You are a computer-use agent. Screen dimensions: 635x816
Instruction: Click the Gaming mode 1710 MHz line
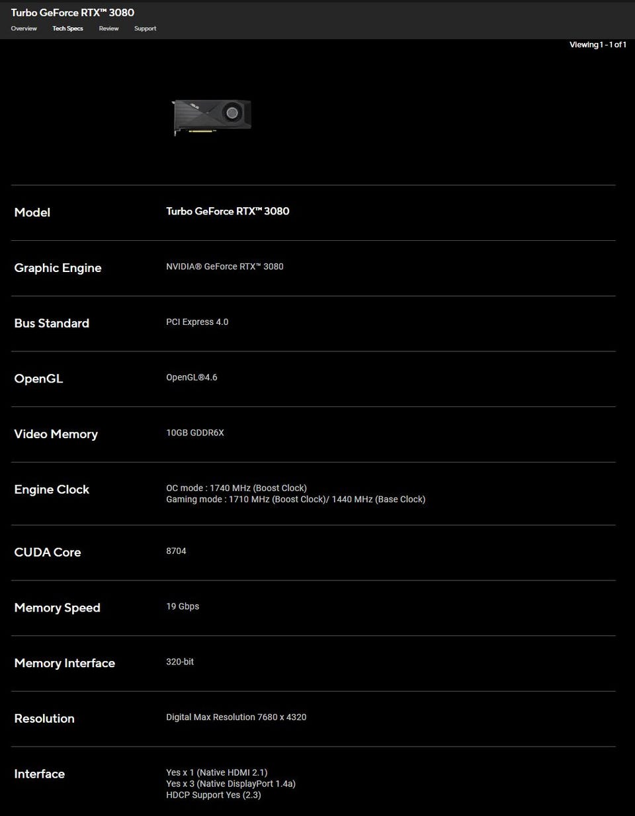click(296, 499)
